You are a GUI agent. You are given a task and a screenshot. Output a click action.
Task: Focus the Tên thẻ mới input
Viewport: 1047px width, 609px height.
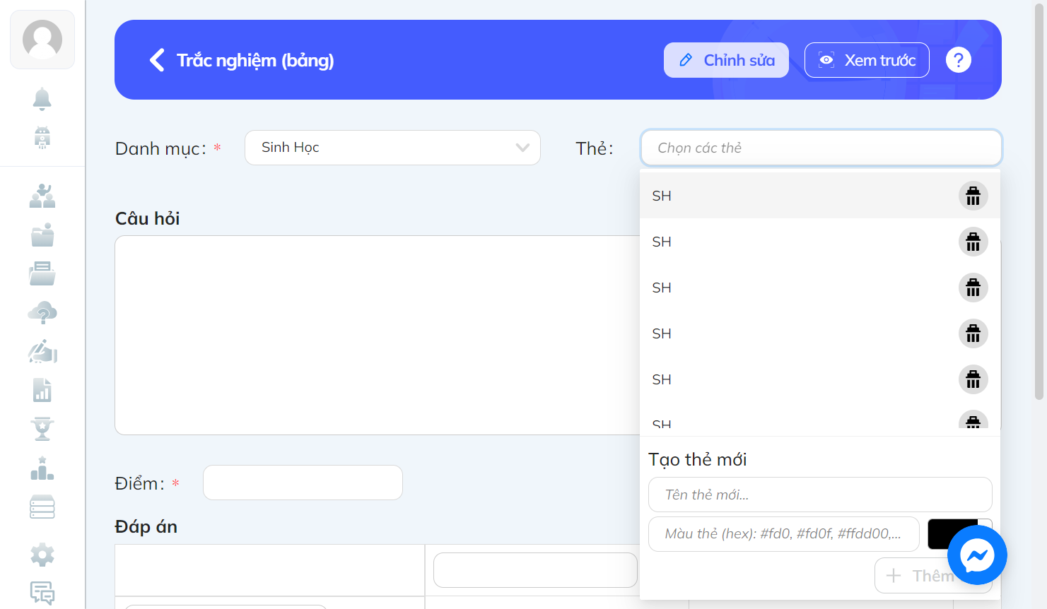click(820, 495)
